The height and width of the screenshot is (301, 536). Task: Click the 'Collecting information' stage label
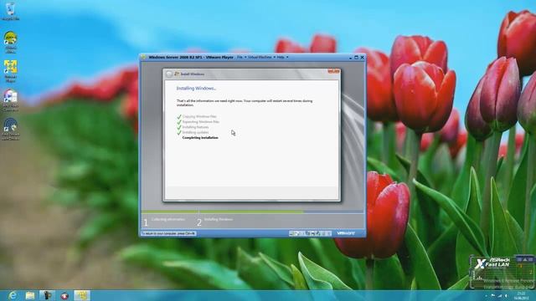coord(168,219)
